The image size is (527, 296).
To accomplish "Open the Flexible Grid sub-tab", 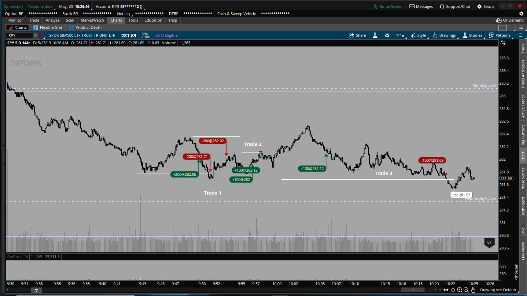I will [48, 27].
